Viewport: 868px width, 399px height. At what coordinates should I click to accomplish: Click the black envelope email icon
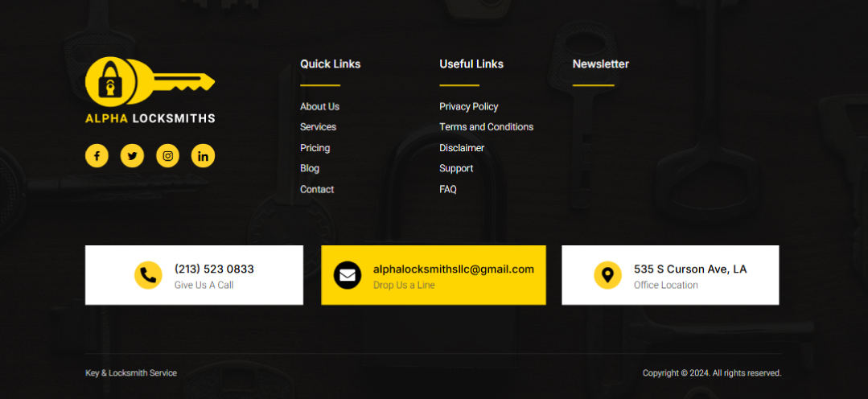click(x=348, y=275)
